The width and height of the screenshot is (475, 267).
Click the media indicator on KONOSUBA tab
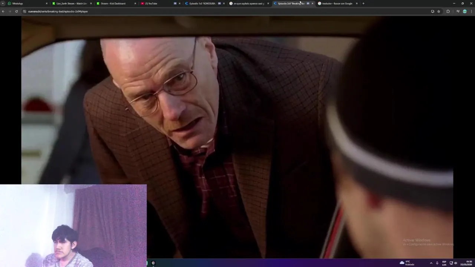(x=219, y=3)
